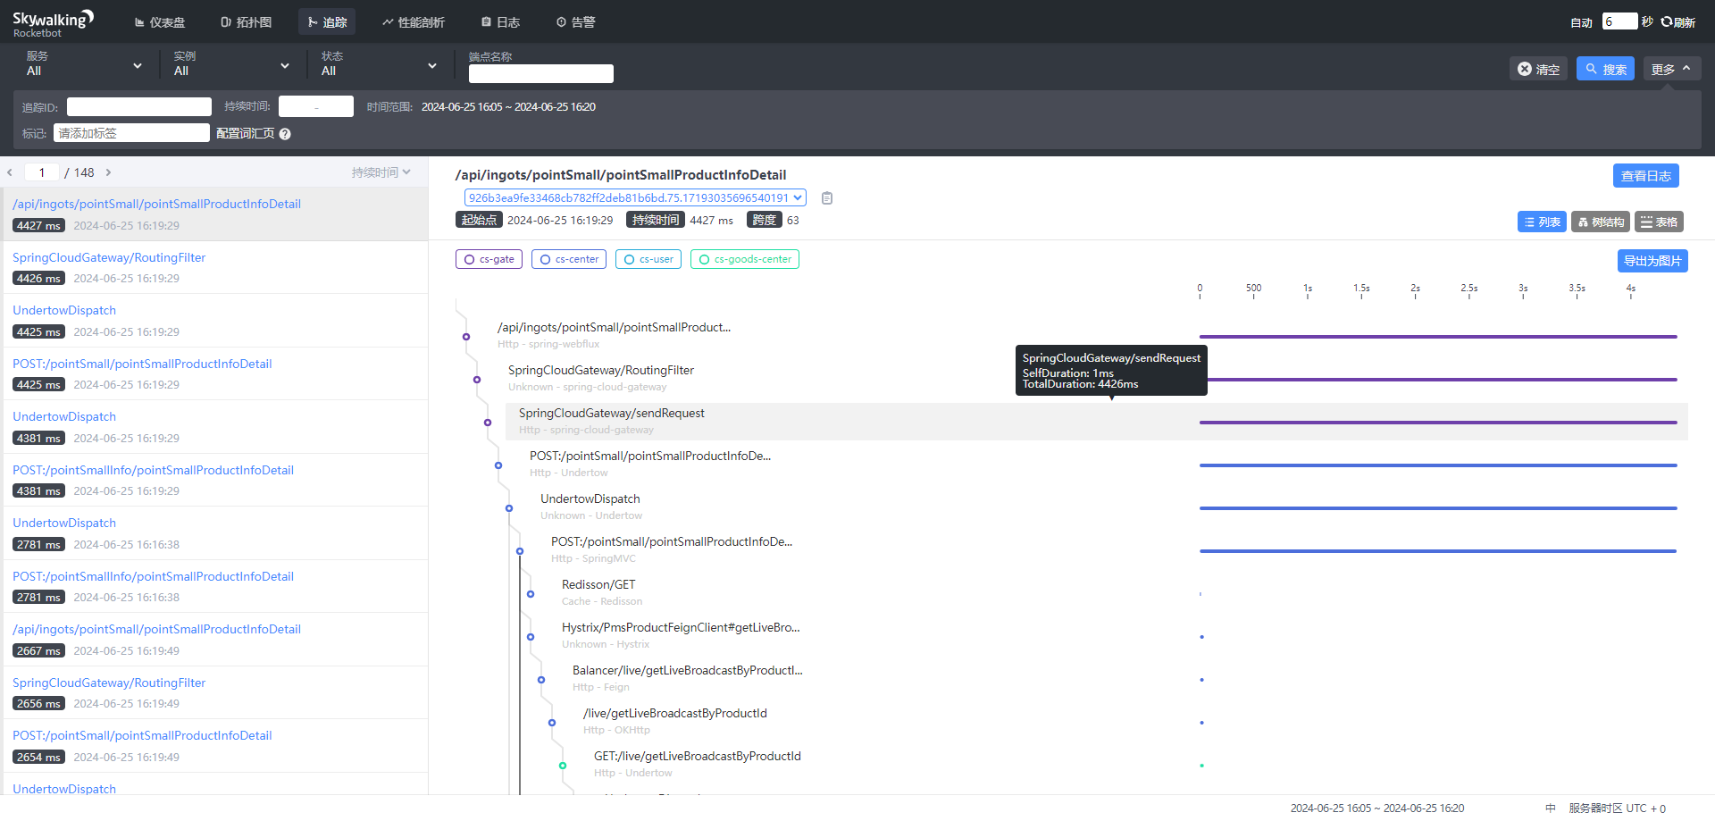Toggle the cs-center service legend
Viewport: 1715px width, 821px height.
(569, 259)
